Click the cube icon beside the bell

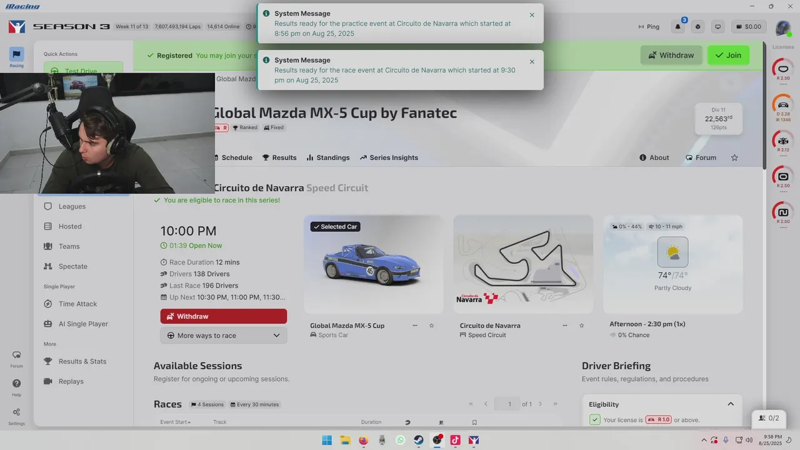[x=698, y=27]
